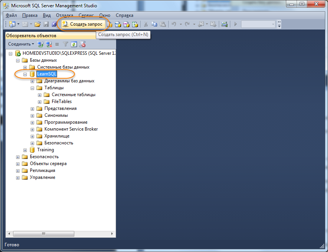Screen dimensions: 328x252
Task: Click the XMLA query icon
Action: click(x=135, y=24)
